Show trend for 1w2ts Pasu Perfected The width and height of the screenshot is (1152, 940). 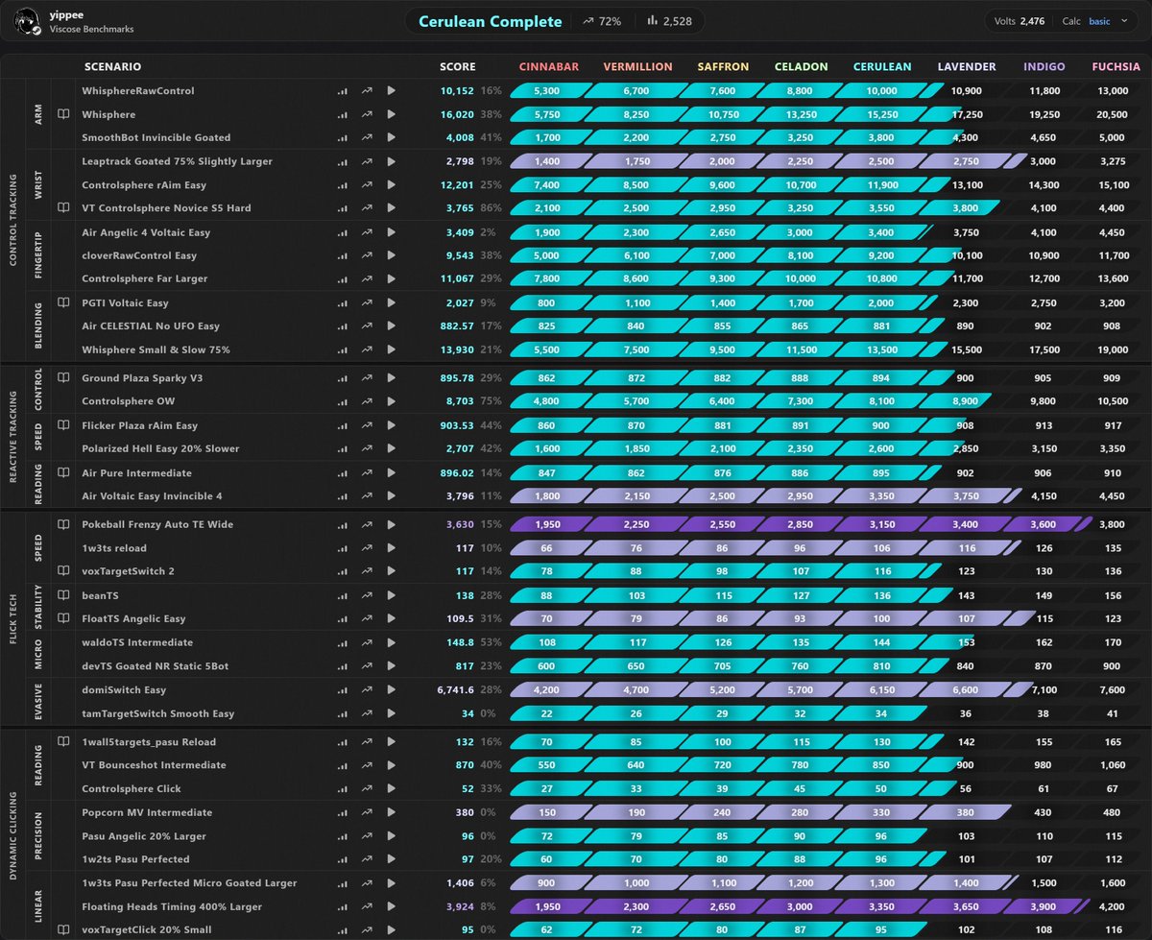(367, 859)
